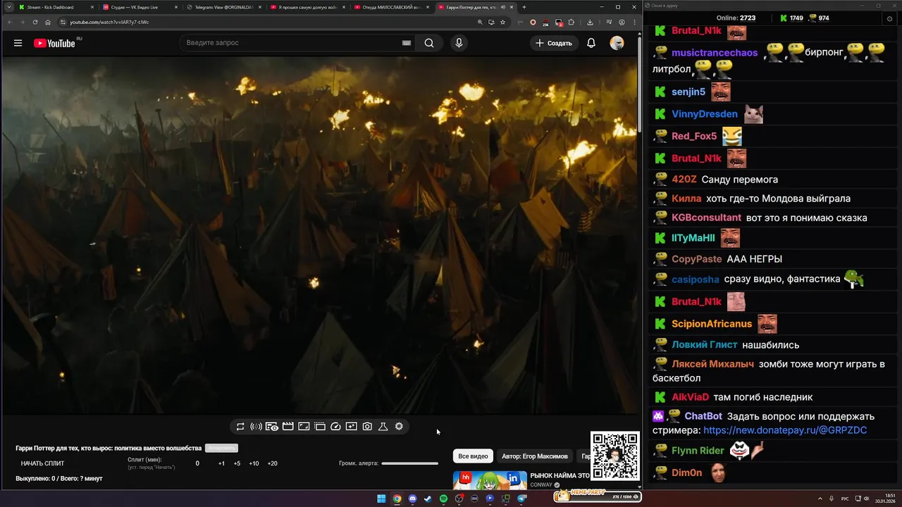Screen dimensions: 902x507
Task: Switch to Telegram: View browser tab
Action: click(x=223, y=7)
